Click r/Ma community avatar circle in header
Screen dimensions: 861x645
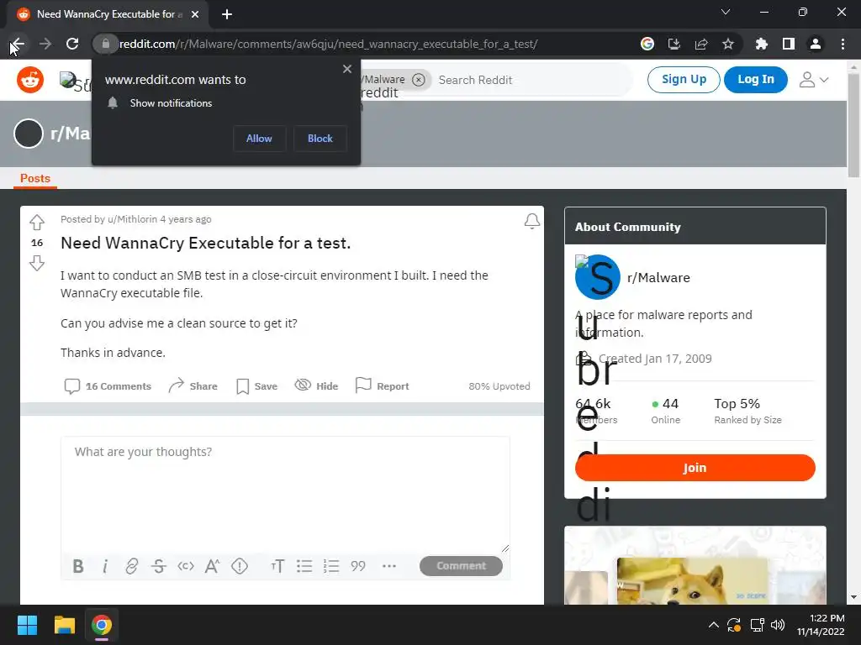[x=28, y=134]
